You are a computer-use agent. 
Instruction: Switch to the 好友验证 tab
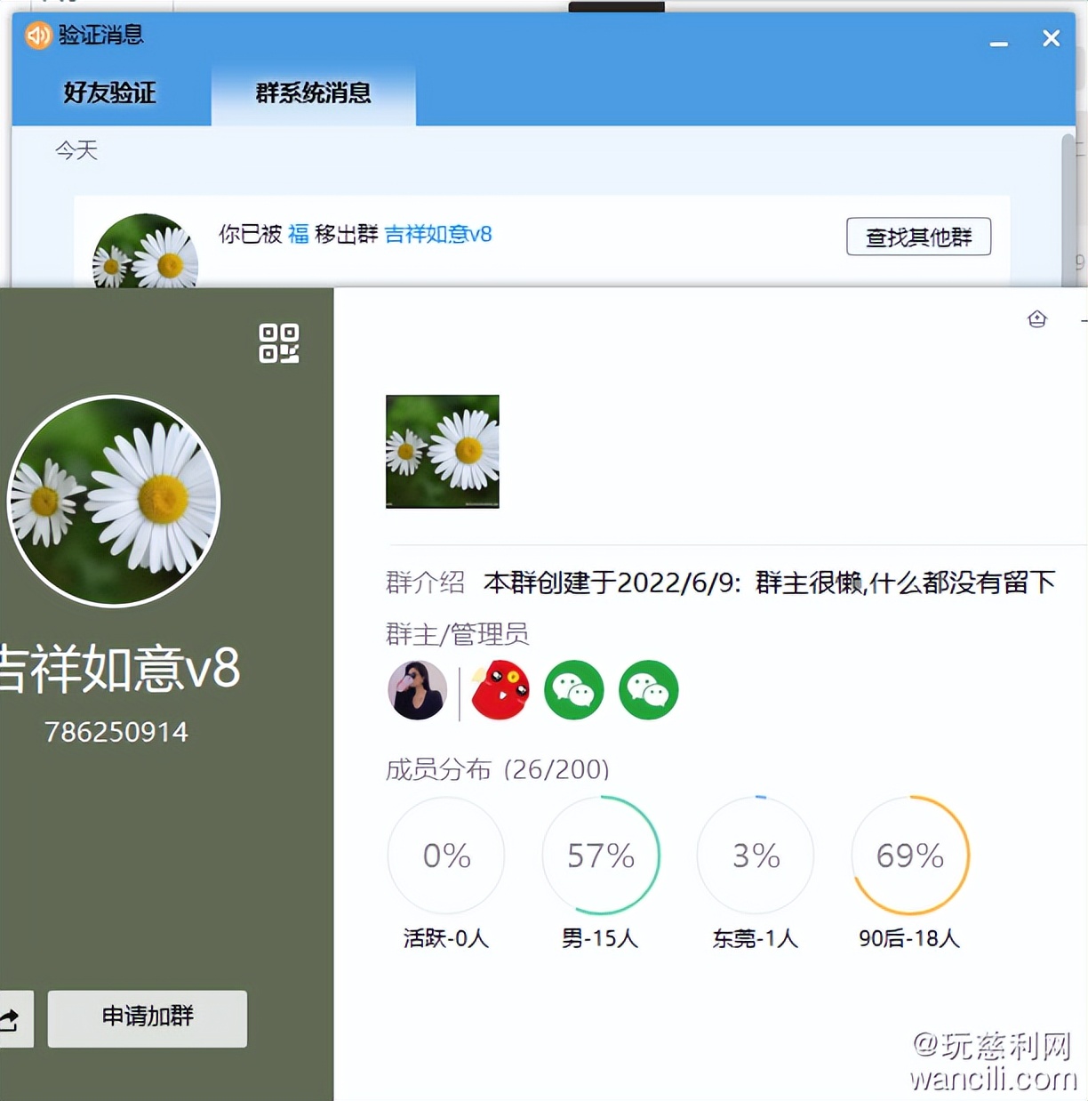(x=108, y=92)
